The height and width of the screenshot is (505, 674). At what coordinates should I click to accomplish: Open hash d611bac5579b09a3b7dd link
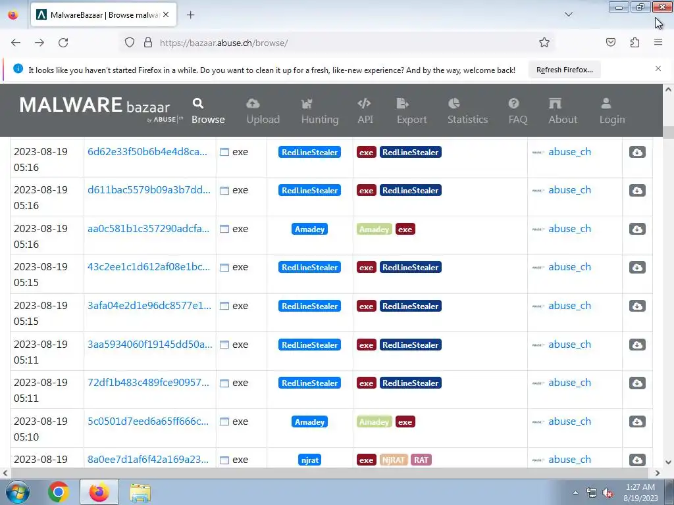149,190
